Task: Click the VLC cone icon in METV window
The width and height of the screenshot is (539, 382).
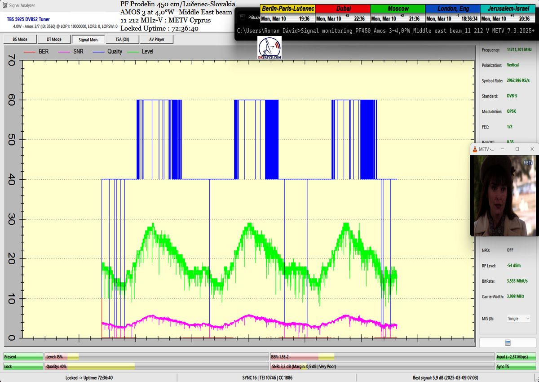Action: 474,149
